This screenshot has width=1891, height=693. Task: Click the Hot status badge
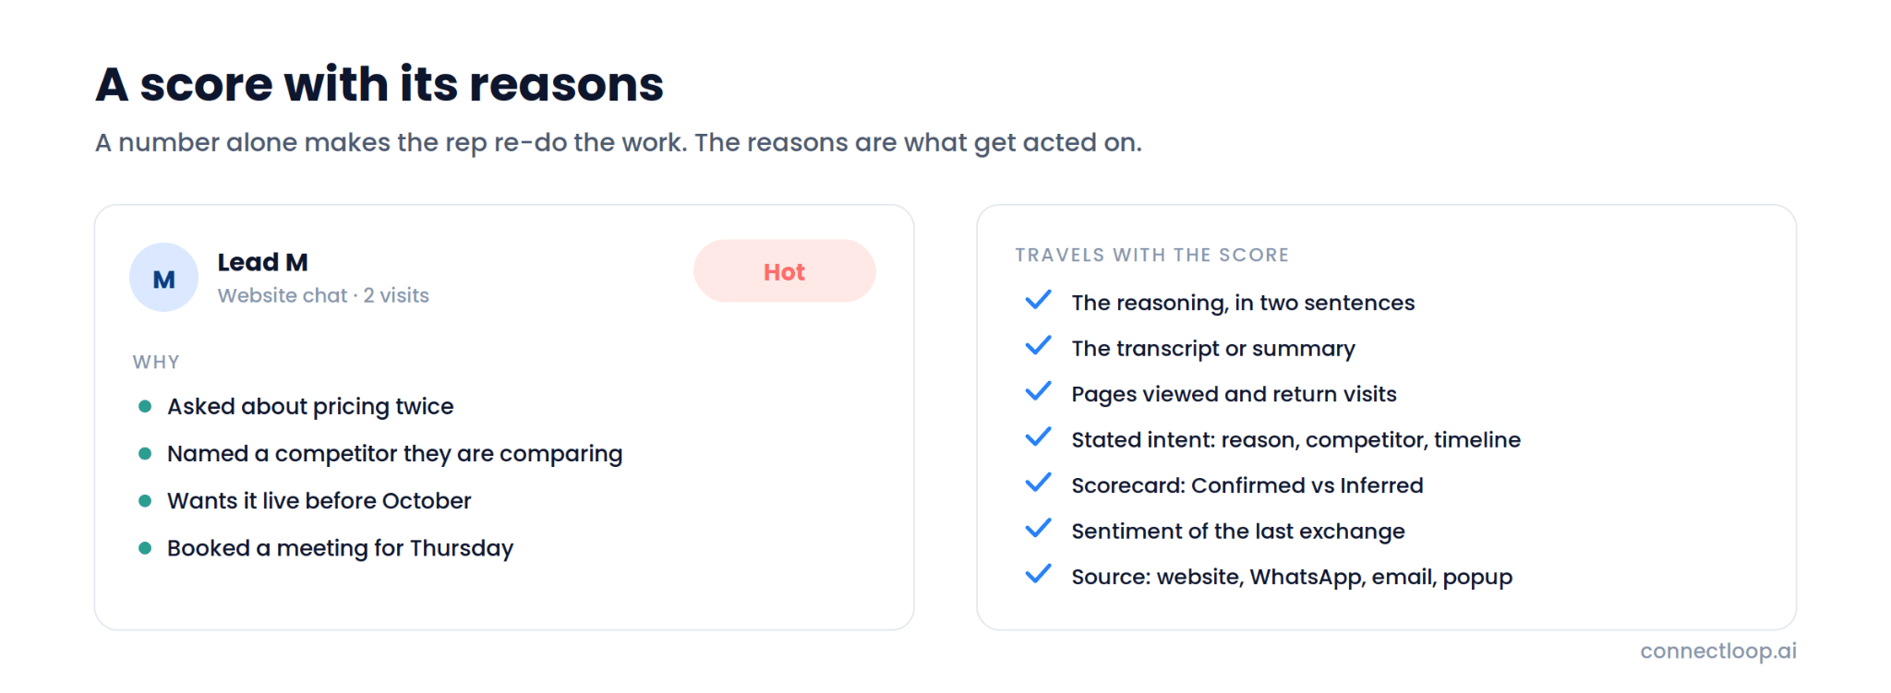click(x=784, y=271)
